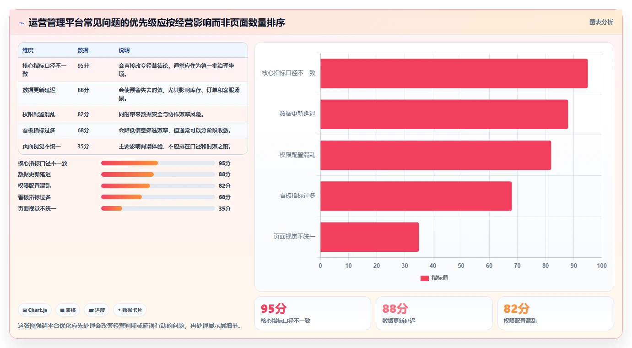
Task: Click the chart y-axis label 页面视觉不统一
Action: [295, 236]
